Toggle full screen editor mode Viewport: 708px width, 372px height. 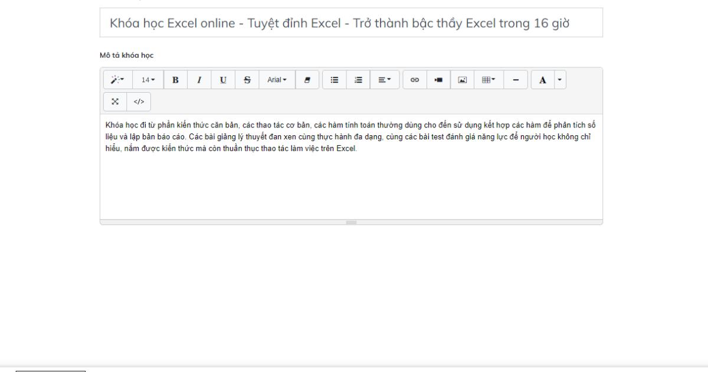pyautogui.click(x=115, y=102)
